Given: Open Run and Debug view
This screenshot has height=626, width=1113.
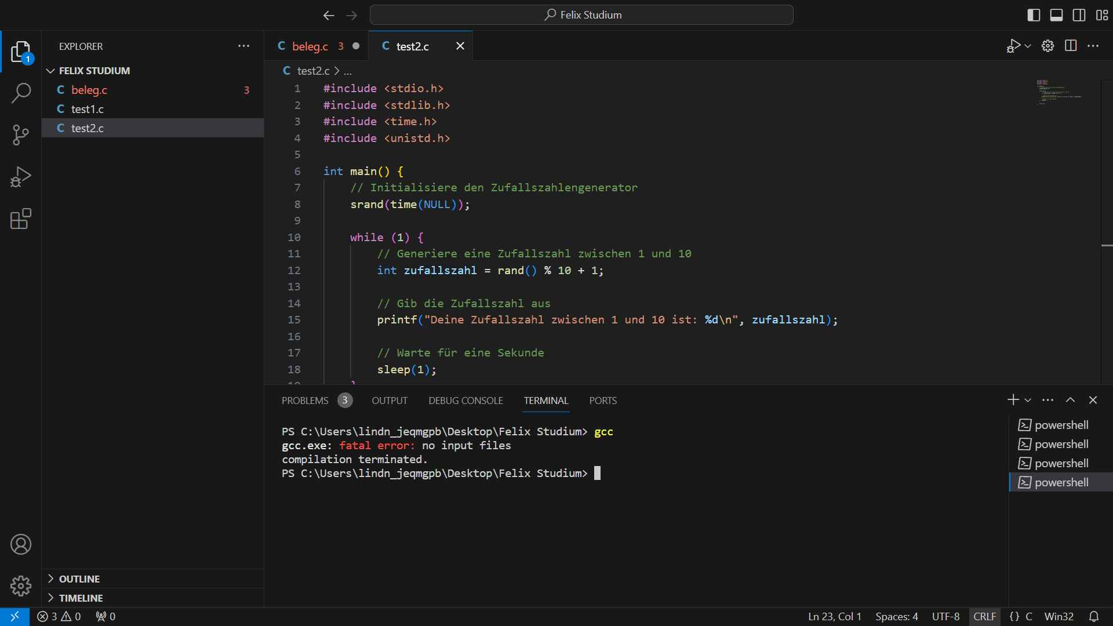Looking at the screenshot, I should click(21, 177).
